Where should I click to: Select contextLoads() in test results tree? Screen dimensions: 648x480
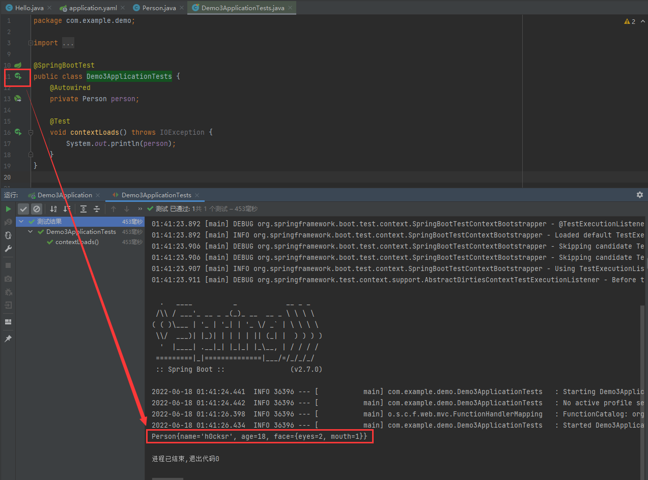click(77, 242)
